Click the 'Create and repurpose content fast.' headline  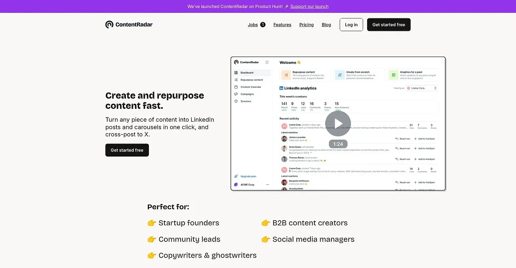(155, 101)
